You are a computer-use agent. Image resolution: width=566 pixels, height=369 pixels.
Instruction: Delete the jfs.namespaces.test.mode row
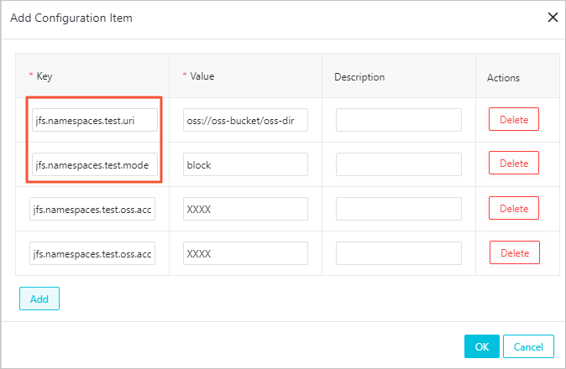(x=514, y=164)
